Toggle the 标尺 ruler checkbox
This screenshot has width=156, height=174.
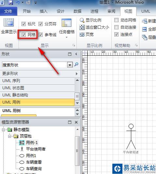pyautogui.click(x=23, y=24)
